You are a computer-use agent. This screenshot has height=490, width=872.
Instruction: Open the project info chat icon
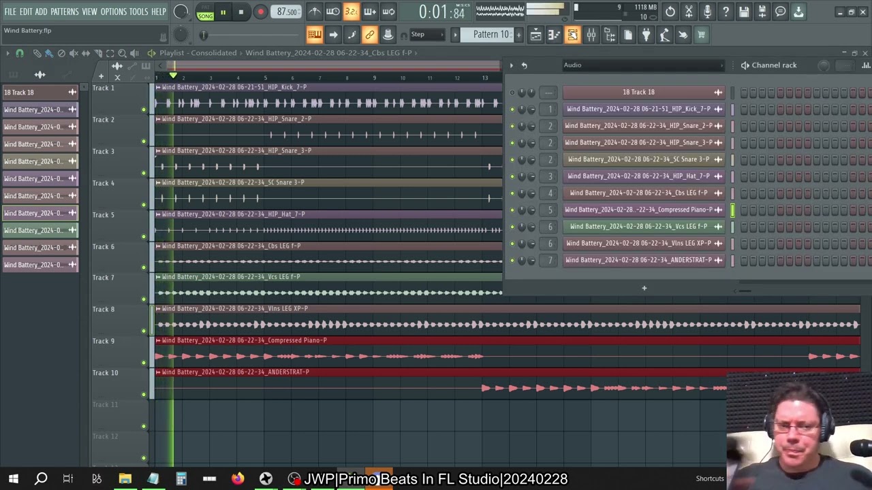coord(781,12)
